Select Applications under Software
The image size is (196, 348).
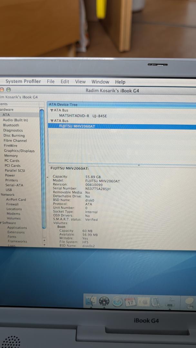(17, 227)
